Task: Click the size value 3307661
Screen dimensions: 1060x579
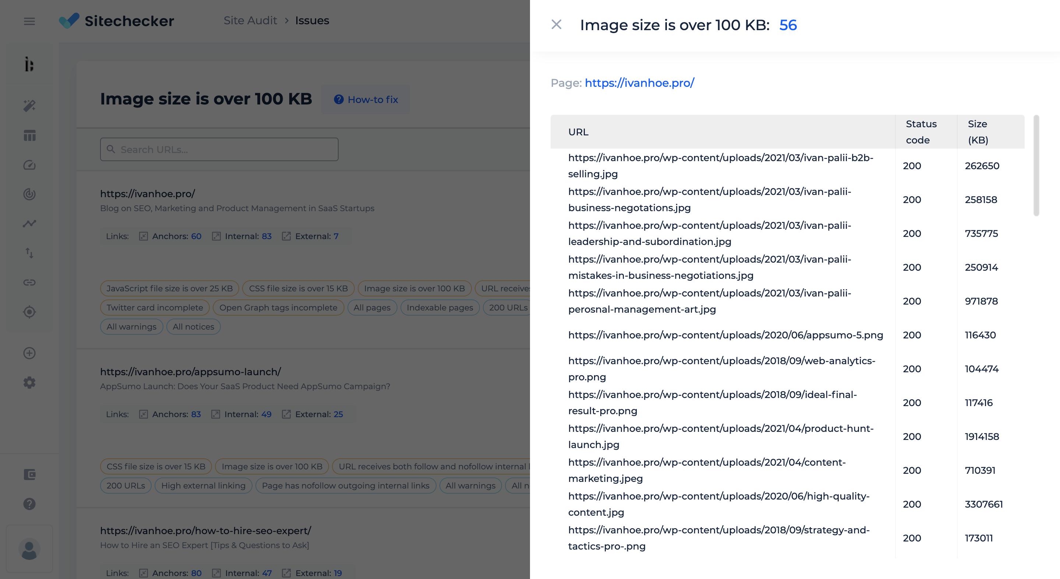Action: point(983,504)
